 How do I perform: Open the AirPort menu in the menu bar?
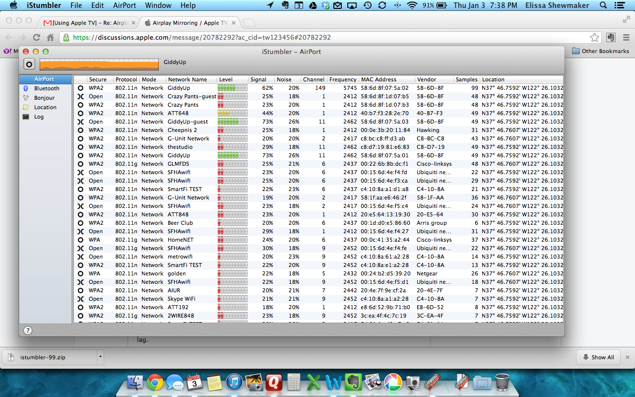click(x=125, y=5)
